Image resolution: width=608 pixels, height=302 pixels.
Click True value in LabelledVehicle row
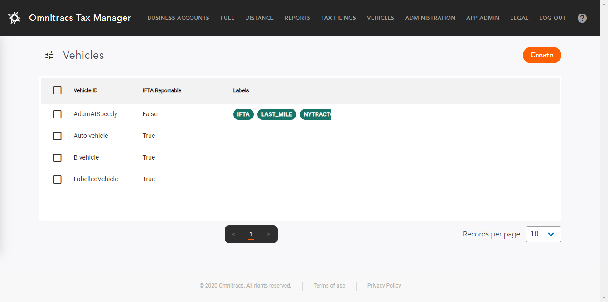pos(149,179)
